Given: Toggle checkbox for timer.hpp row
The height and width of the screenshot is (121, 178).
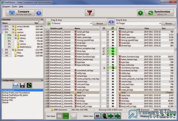Looking at the screenshot, I should (108, 51).
